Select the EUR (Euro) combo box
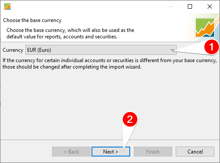Screen dimensions: 220x163 tap(101, 50)
